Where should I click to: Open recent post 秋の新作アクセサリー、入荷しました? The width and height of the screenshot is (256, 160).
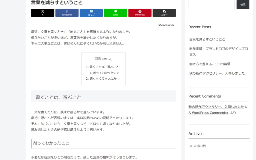tap(217, 73)
